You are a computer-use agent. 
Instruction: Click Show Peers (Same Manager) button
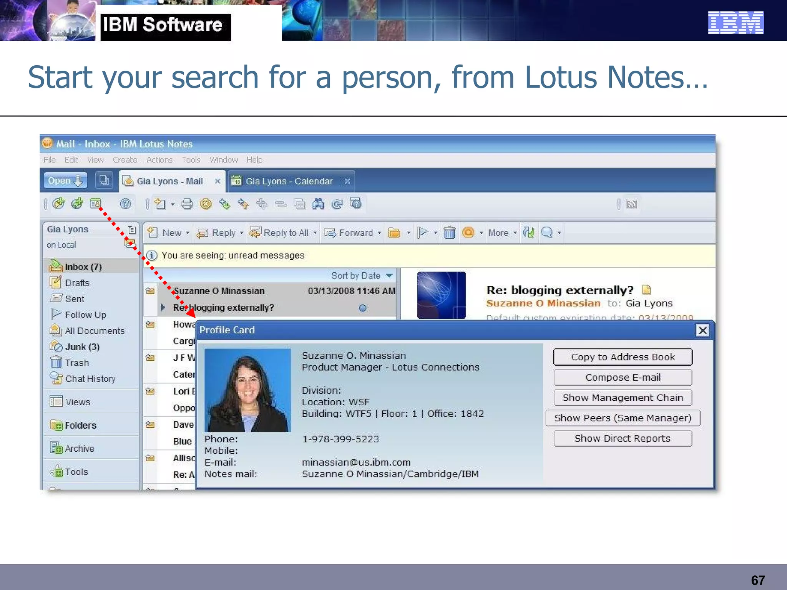click(x=623, y=418)
